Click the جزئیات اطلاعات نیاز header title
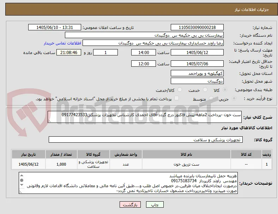Image resolution: width=278 pixels, height=214 pixels. tap(252, 10)
